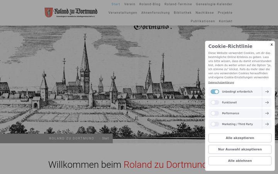Toggle the Unbedingt erforderlich switch
The image size is (278, 174).
click(215, 92)
